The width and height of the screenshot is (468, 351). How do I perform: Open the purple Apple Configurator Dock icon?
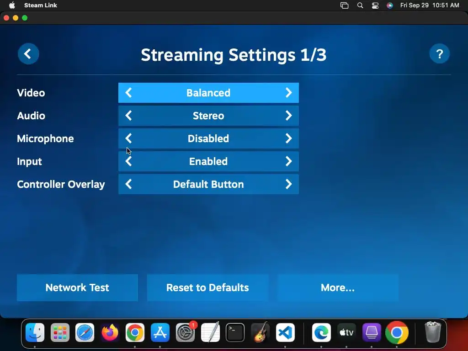[372, 333]
